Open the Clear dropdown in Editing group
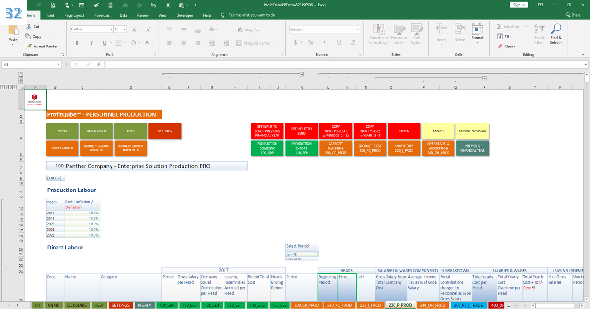This screenshot has width=590, height=332. 507,46
